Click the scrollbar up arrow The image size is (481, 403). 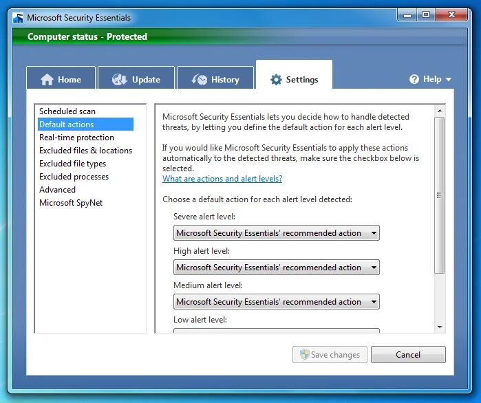(x=440, y=111)
